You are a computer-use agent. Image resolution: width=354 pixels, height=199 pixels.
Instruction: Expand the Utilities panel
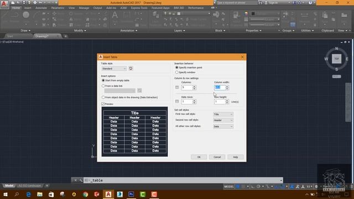coord(308,30)
